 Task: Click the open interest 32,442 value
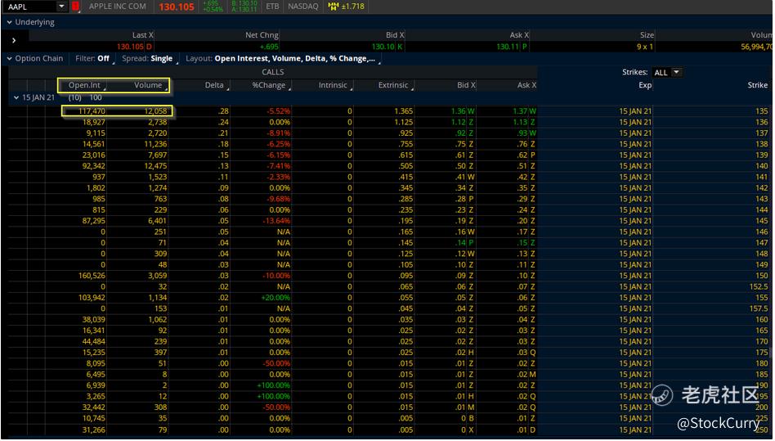coord(93,407)
